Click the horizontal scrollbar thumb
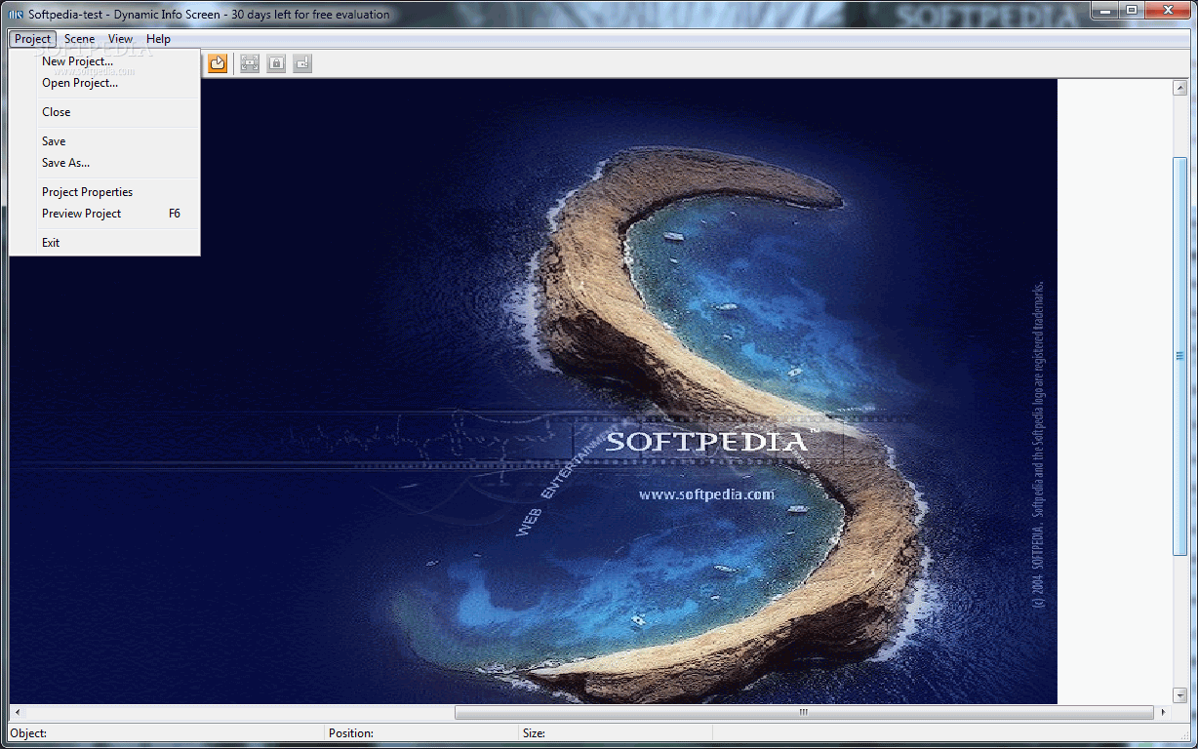 pos(803,712)
